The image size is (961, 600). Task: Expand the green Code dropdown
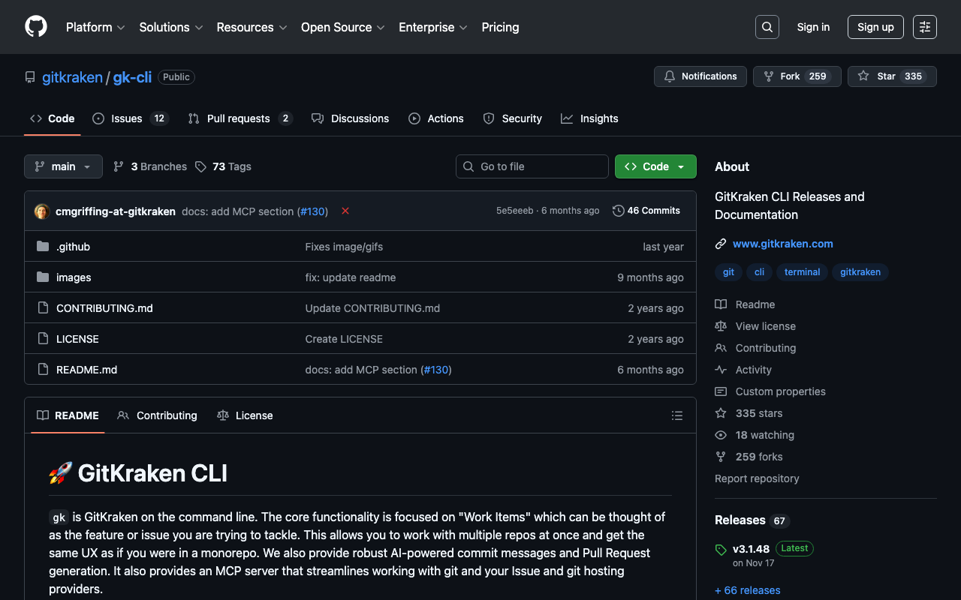click(655, 166)
